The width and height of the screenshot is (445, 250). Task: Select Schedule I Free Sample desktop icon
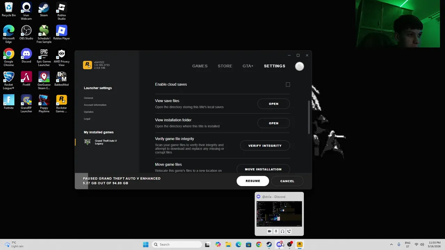(44, 34)
